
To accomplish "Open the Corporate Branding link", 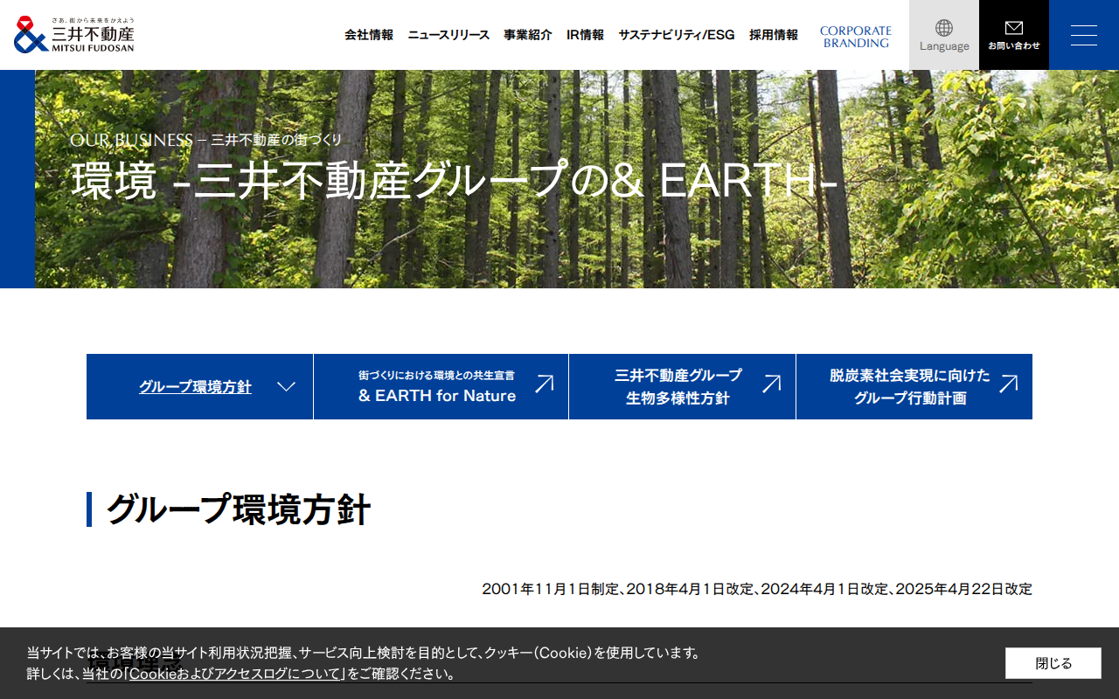I will [856, 37].
